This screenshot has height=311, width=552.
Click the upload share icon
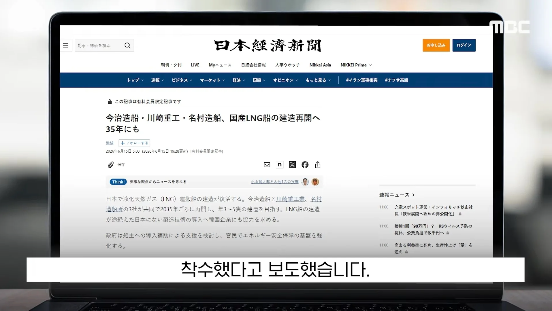pos(318,165)
